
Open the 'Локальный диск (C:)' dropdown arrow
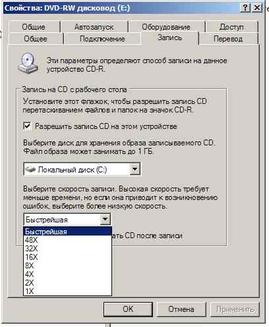coord(134,169)
